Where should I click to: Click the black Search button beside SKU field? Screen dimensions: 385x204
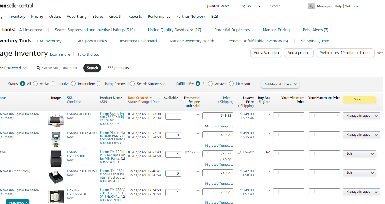pos(92,68)
